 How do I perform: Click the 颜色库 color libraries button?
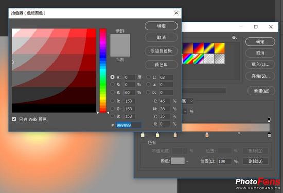161,65
